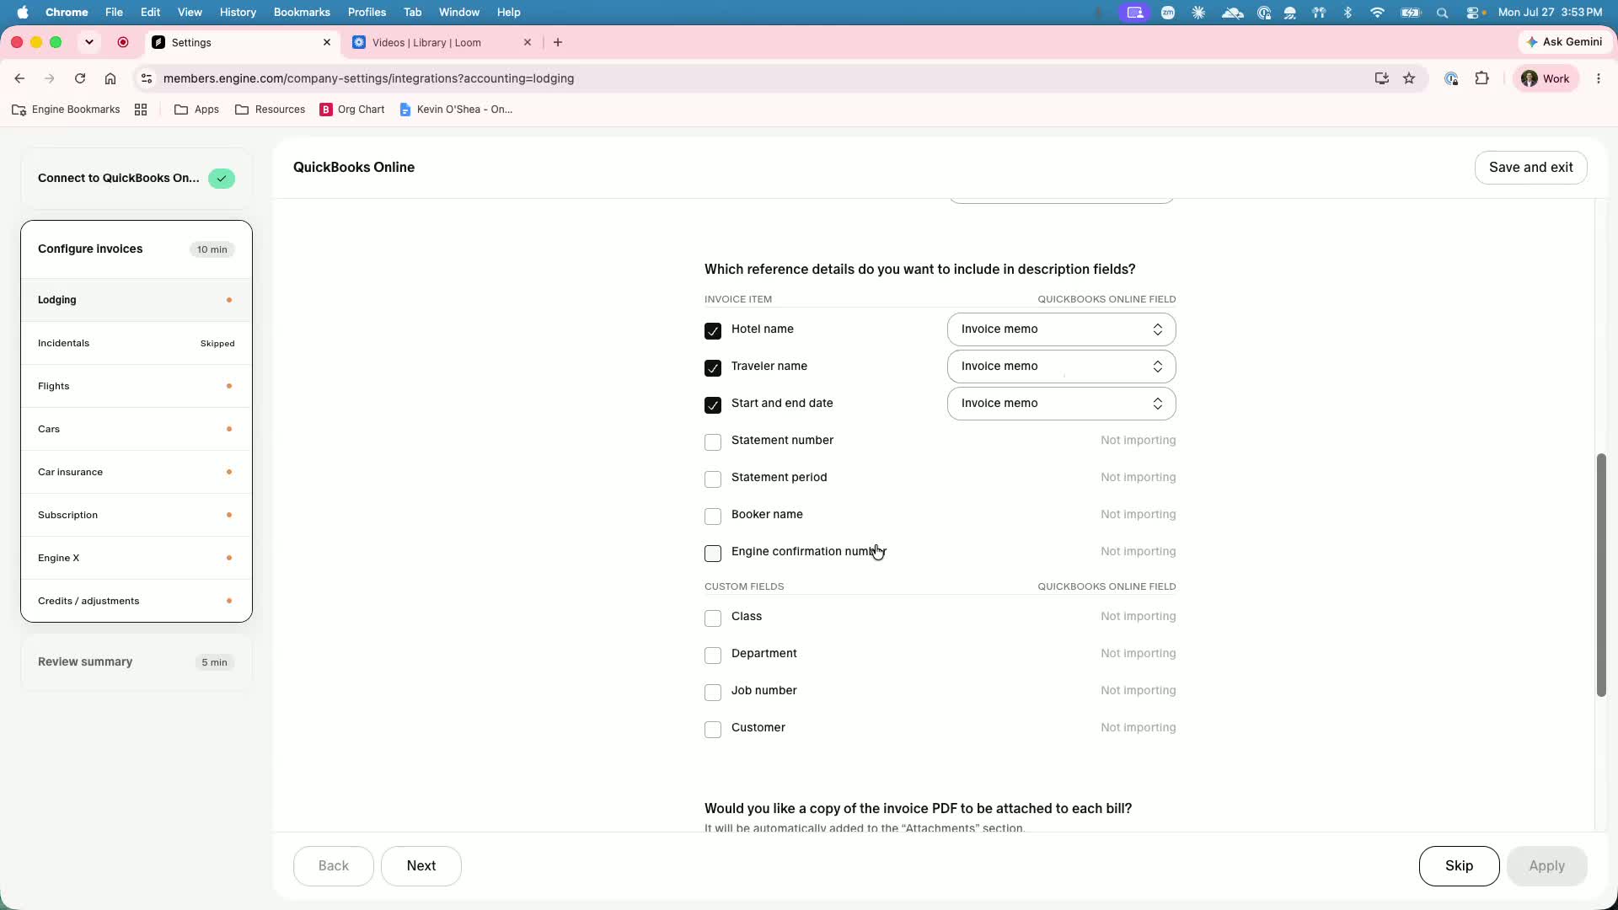Check the Booker name checkbox
This screenshot has height=910, width=1618.
(713, 517)
